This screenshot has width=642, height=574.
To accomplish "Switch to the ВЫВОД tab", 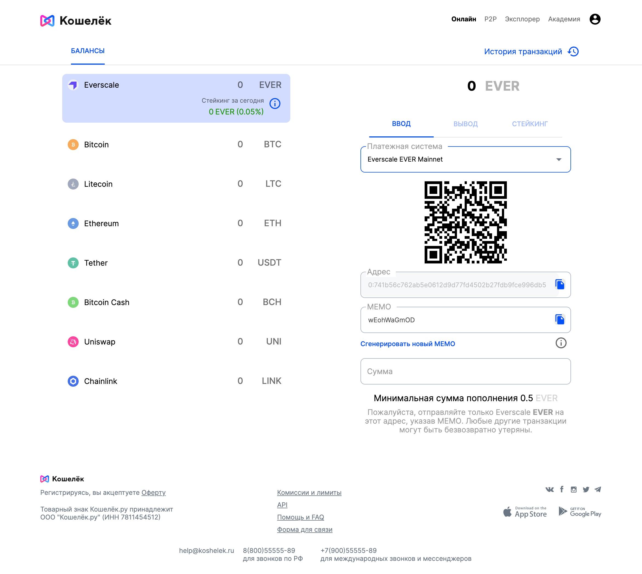I will [x=465, y=124].
